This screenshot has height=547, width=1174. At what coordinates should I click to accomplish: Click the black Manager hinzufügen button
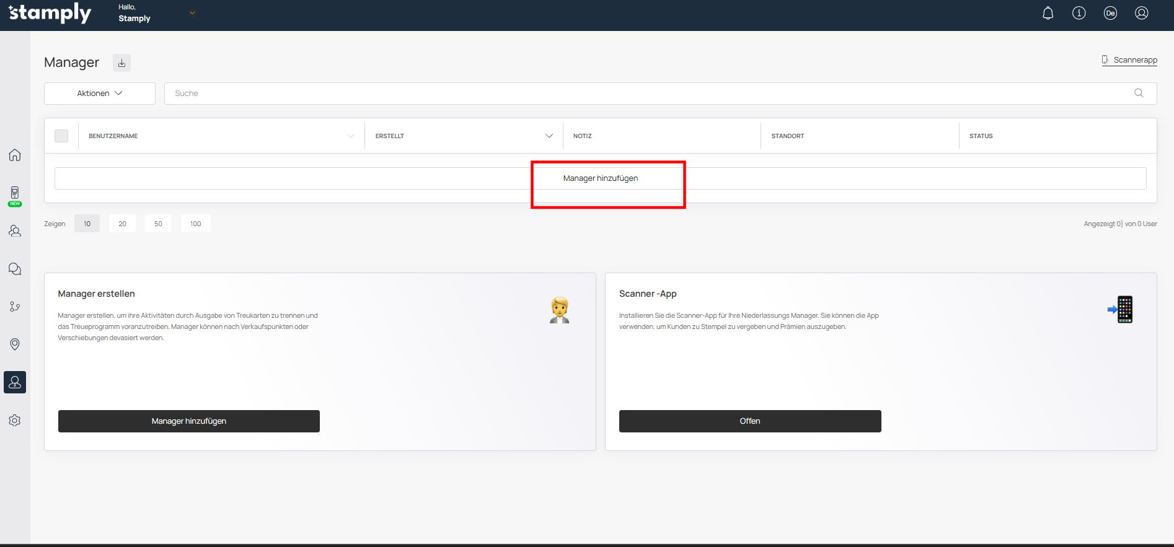(x=189, y=421)
